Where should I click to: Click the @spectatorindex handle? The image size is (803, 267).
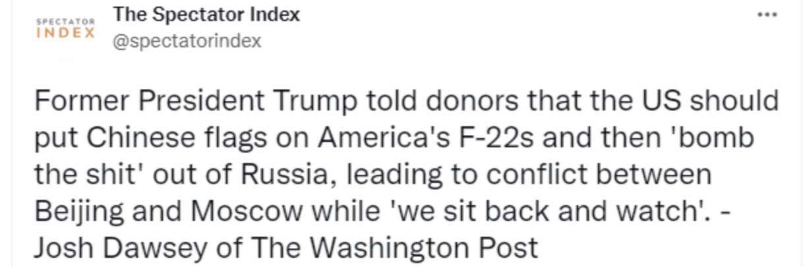pyautogui.click(x=187, y=41)
